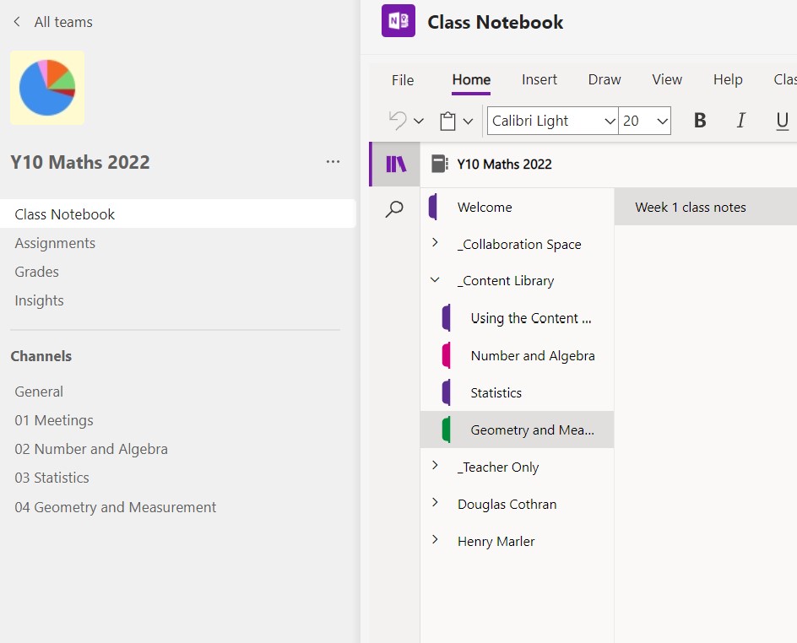Switch to the Insert tab
This screenshot has width=797, height=643.
click(539, 79)
